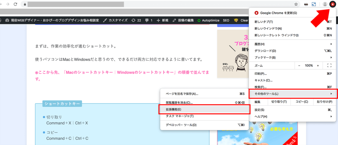Click the Clear cache lion icon
Image resolution: width=338 pixels, height=145 pixels.
(236, 20)
